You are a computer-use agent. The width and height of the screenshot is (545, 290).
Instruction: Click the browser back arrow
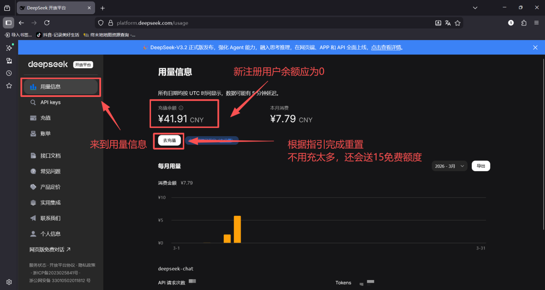coord(22,23)
